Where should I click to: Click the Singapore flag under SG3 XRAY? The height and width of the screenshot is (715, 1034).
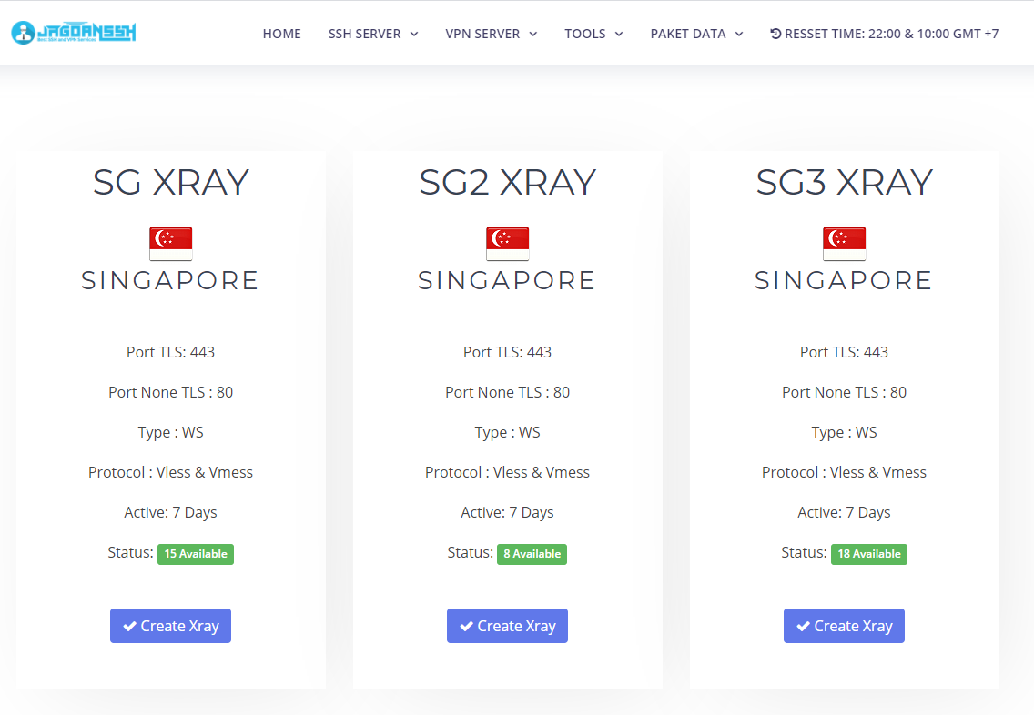pos(844,244)
